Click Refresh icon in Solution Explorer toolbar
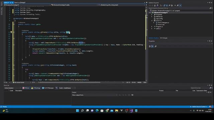This screenshot has height=120, width=214. coord(167,5)
